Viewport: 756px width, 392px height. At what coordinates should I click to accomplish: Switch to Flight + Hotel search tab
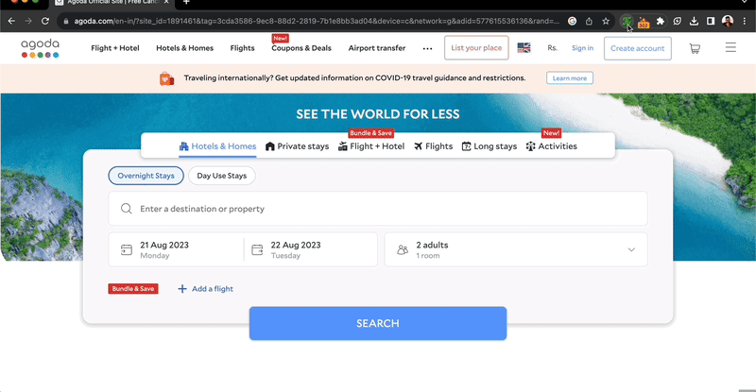371,146
